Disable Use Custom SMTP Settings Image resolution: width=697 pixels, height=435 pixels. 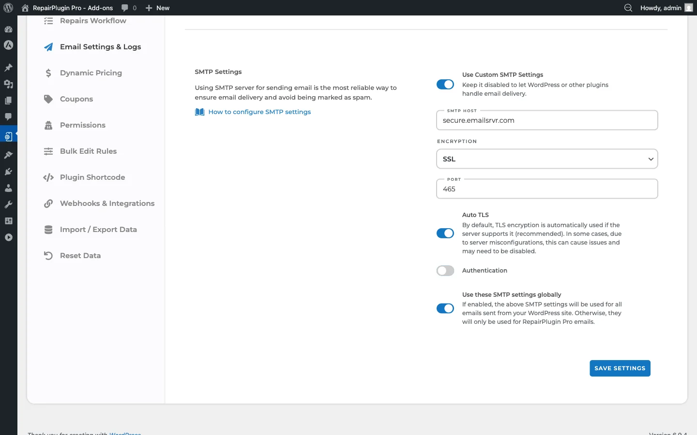point(445,84)
